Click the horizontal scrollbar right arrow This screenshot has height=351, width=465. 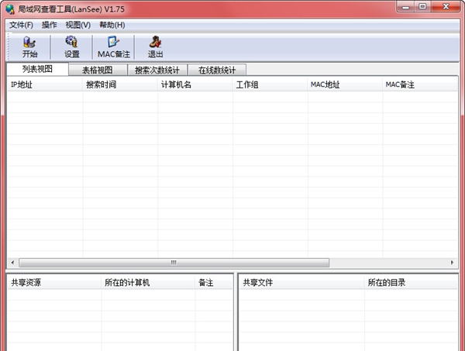[452, 263]
